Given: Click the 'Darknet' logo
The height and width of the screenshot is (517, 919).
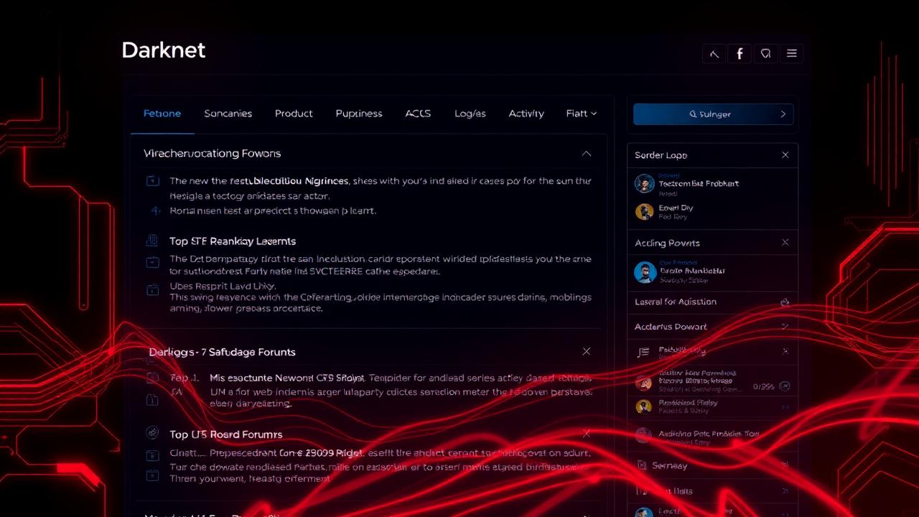Looking at the screenshot, I should 164,50.
